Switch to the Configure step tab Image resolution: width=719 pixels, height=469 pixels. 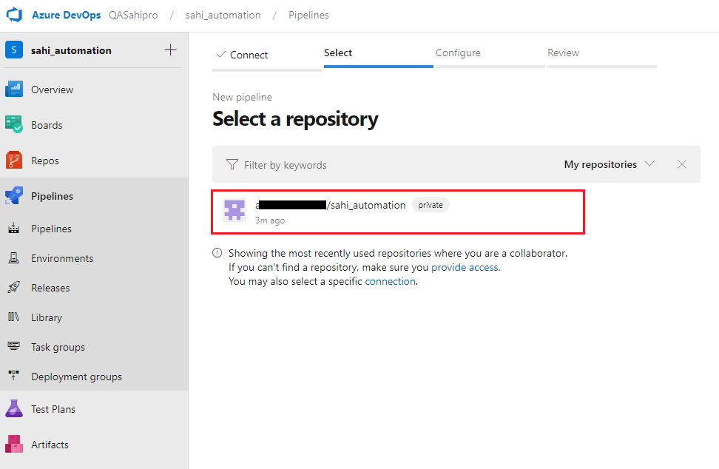[x=458, y=53]
